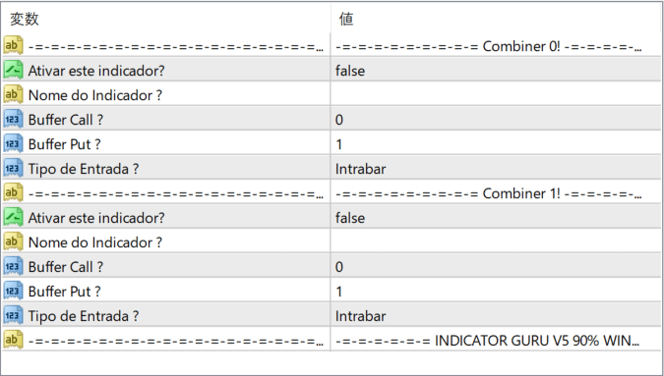664x376 pixels.
Task: Click the integer icon for the first Buffer Put
Action: (x=13, y=143)
